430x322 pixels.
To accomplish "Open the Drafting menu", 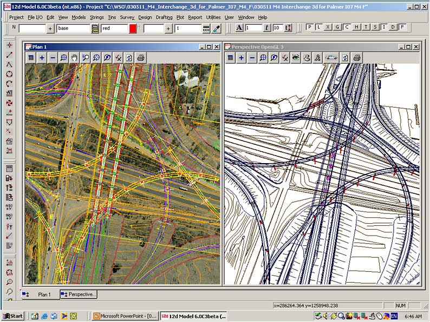I will (x=164, y=17).
